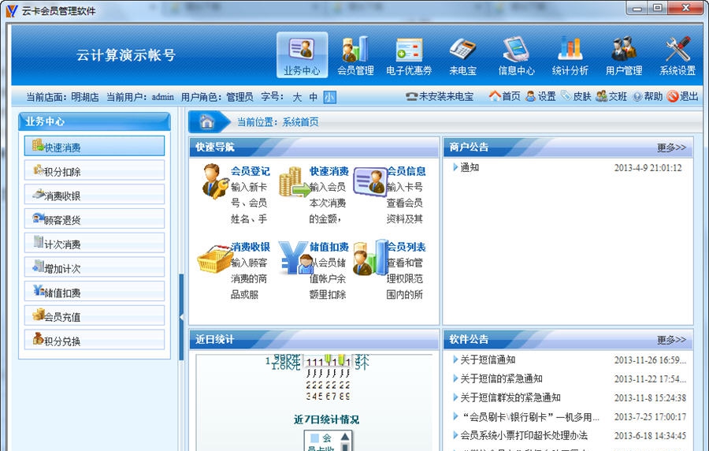Click 消费收银 basket icon in quick nav
Image resolution: width=709 pixels, height=451 pixels.
(x=215, y=259)
